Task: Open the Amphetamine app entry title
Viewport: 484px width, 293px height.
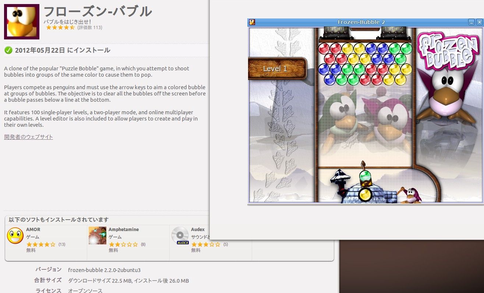Action: tap(124, 229)
